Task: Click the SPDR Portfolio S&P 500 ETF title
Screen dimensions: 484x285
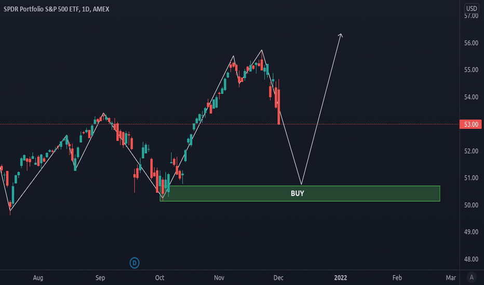Action: pos(56,9)
